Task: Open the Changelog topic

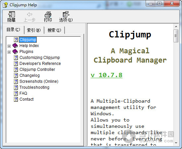Action: point(29,75)
